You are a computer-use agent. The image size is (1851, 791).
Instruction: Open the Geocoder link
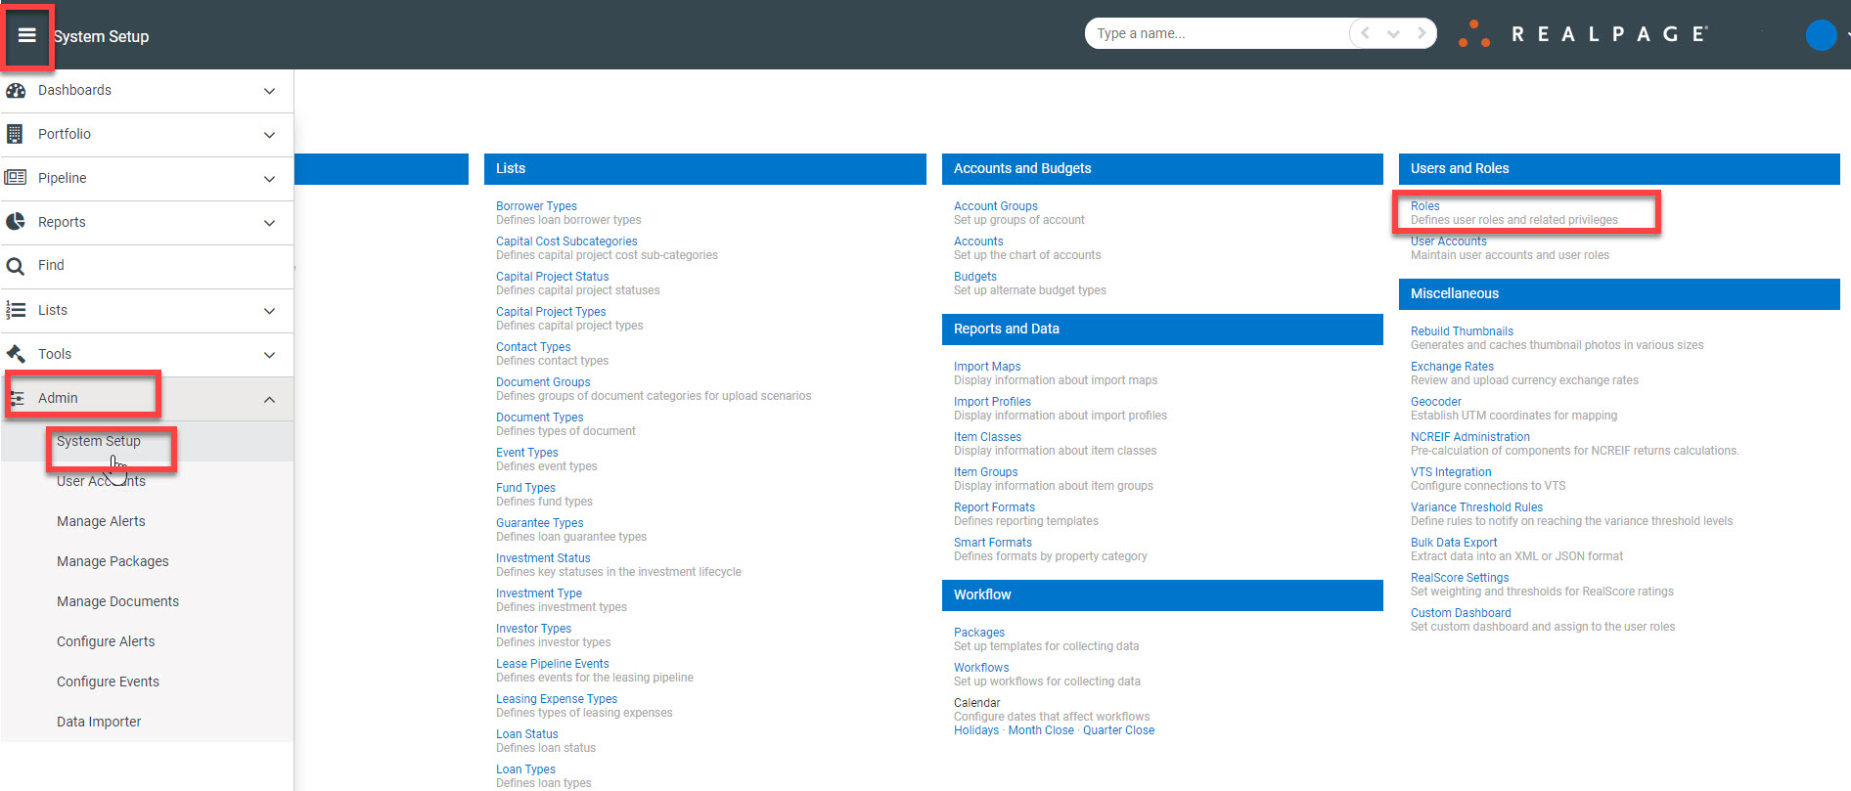pos(1436,402)
